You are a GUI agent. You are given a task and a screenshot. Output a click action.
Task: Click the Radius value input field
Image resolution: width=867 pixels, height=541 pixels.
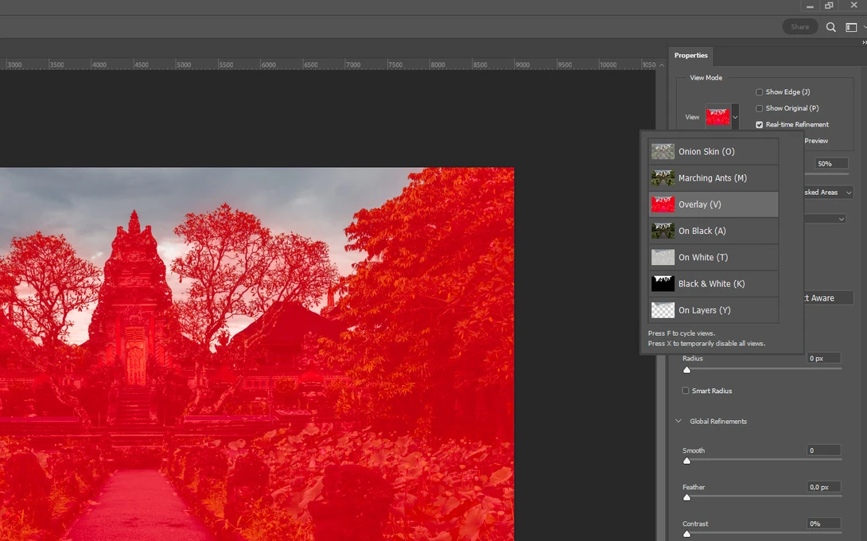point(822,358)
